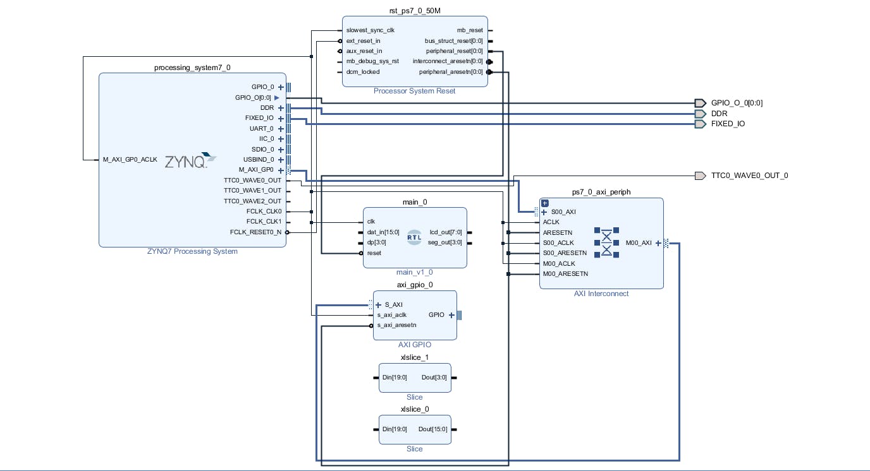The image size is (870, 471).
Task: Click the dcm_locked pin
Action: [363, 71]
